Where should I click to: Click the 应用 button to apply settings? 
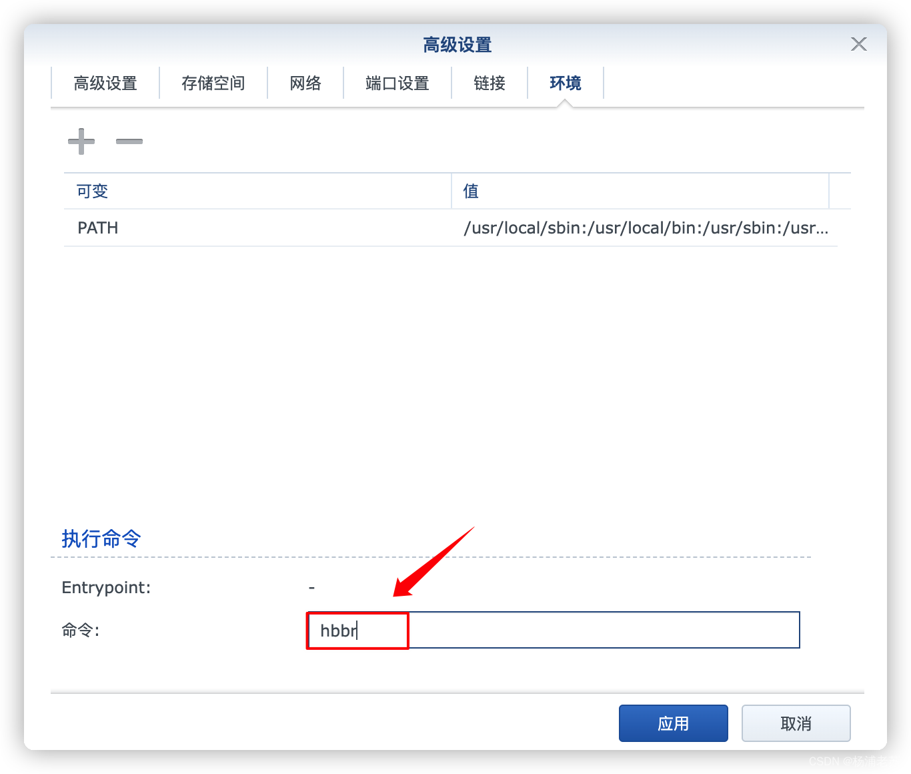tap(673, 723)
